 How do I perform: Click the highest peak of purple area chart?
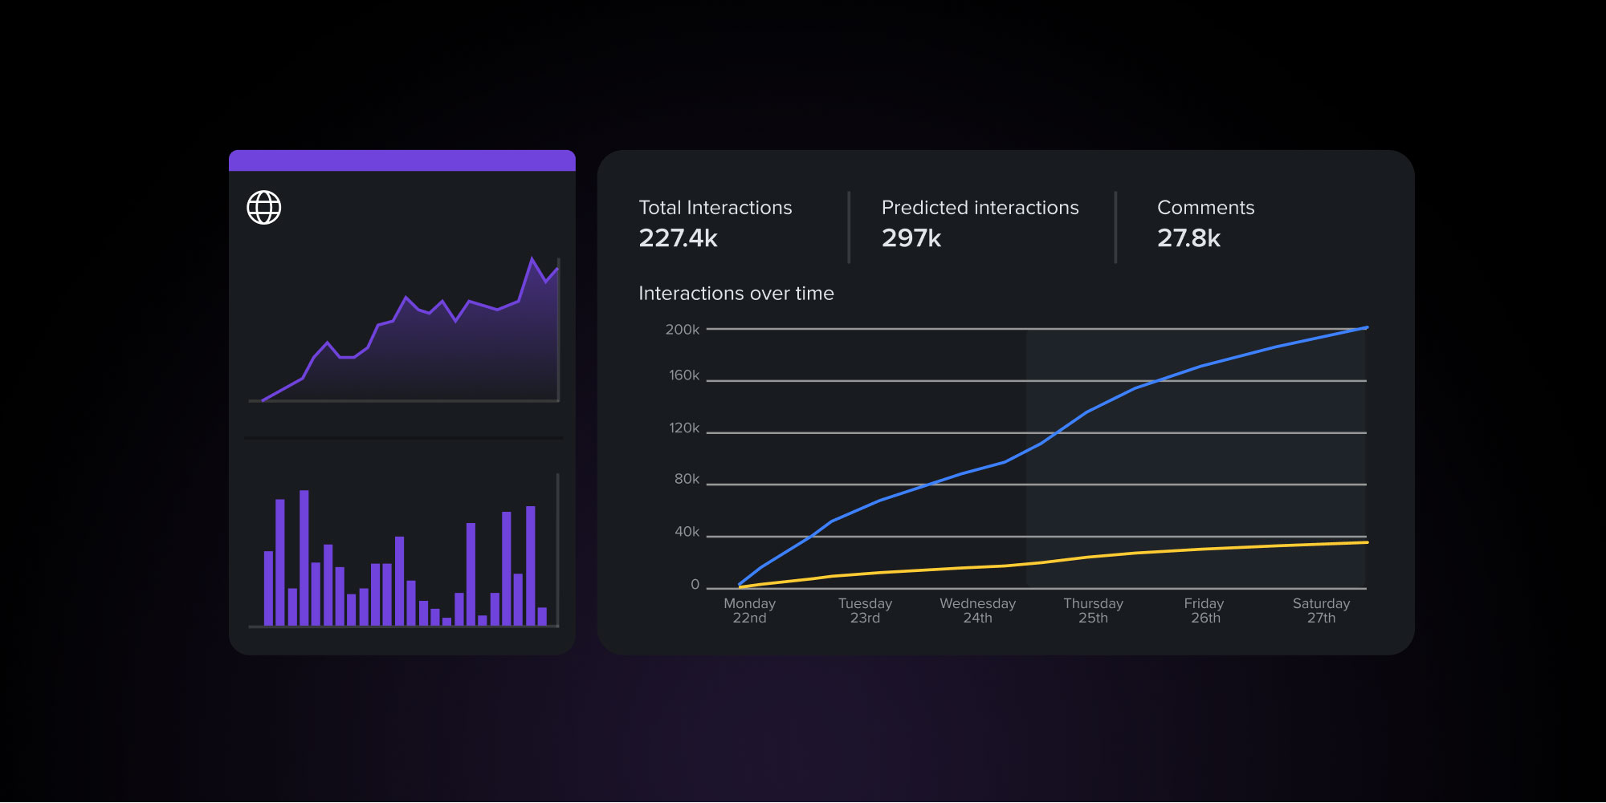532,259
